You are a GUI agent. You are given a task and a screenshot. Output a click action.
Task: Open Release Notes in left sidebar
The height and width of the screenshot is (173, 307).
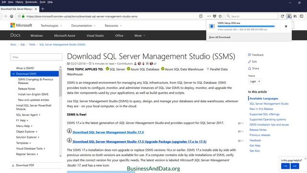[x=27, y=88]
